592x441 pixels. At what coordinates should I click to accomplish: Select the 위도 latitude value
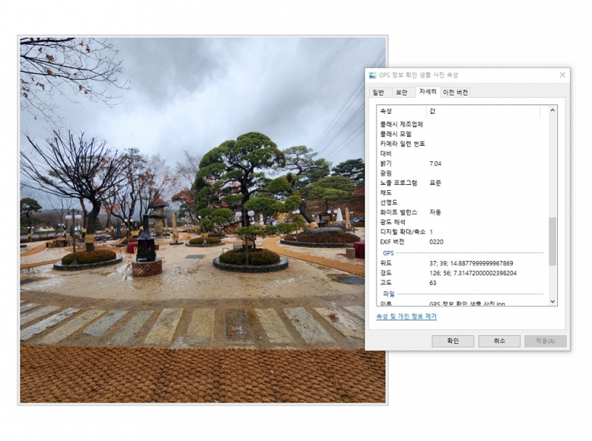[x=471, y=263]
